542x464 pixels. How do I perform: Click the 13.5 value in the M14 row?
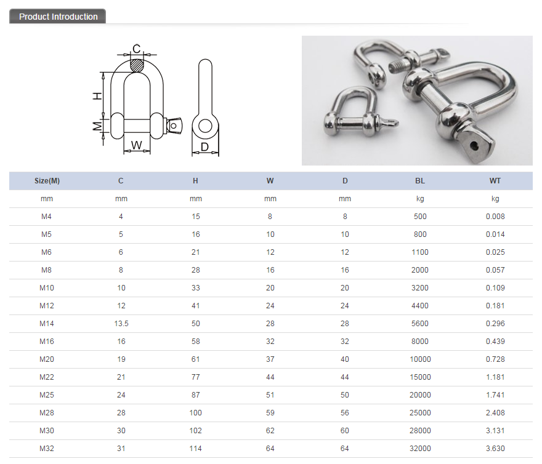pyautogui.click(x=121, y=323)
